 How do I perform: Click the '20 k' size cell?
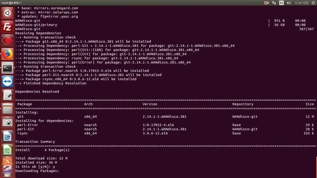pyautogui.click(x=310, y=129)
